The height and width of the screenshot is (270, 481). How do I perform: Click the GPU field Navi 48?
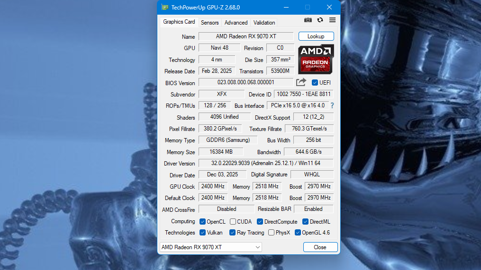coord(219,48)
